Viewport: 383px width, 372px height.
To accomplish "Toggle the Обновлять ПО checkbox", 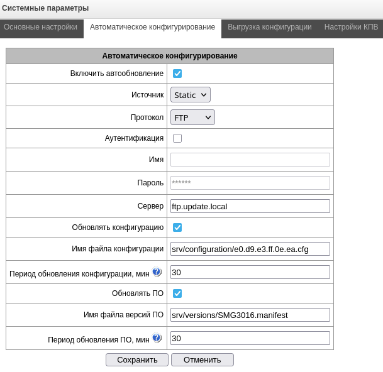I will click(177, 293).
